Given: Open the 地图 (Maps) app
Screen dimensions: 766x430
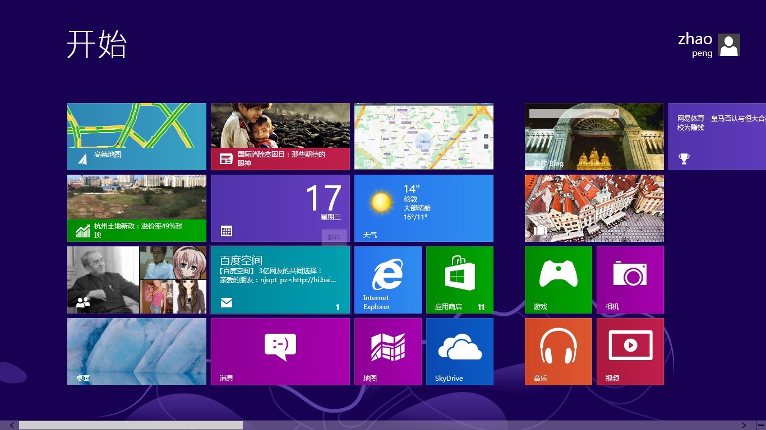Looking at the screenshot, I should pyautogui.click(x=387, y=351).
